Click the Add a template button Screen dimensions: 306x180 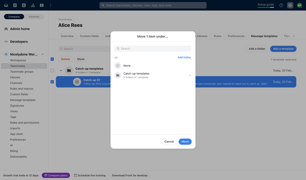pos(283,49)
